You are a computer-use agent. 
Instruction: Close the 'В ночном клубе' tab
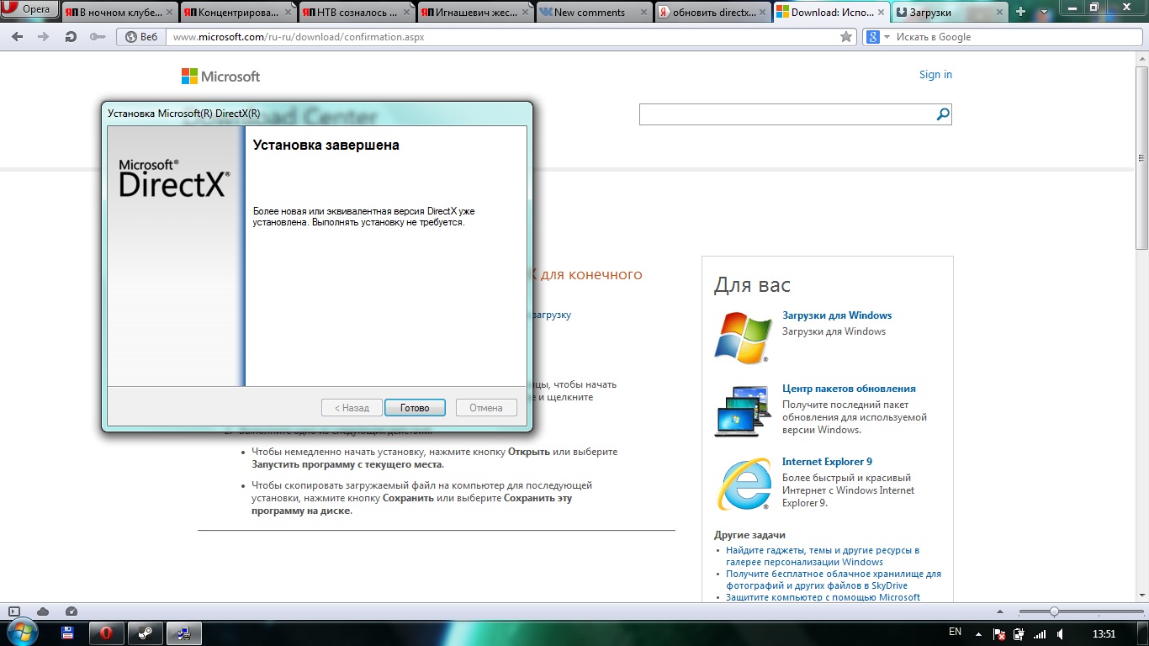click(168, 13)
